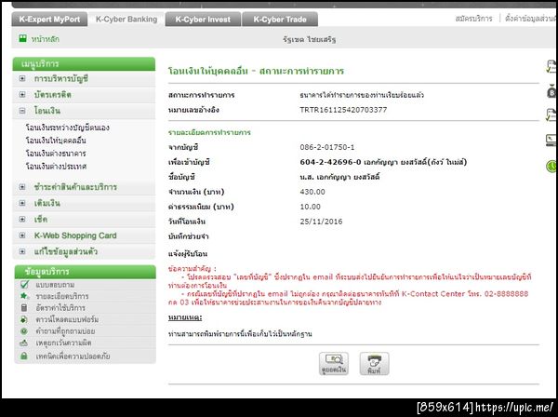Expand the เช็ค menu plus box
558x417 pixels.
[x=22, y=219]
